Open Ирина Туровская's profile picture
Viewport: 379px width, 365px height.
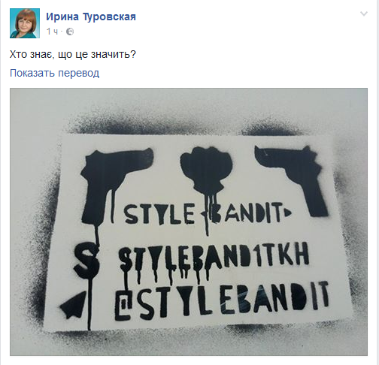pyautogui.click(x=25, y=23)
